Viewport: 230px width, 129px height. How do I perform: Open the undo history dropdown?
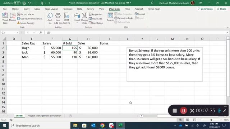[32, 3]
